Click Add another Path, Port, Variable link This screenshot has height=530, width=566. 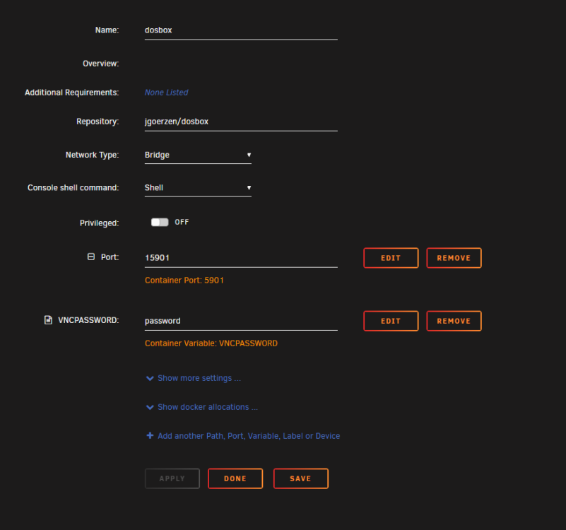(243, 436)
